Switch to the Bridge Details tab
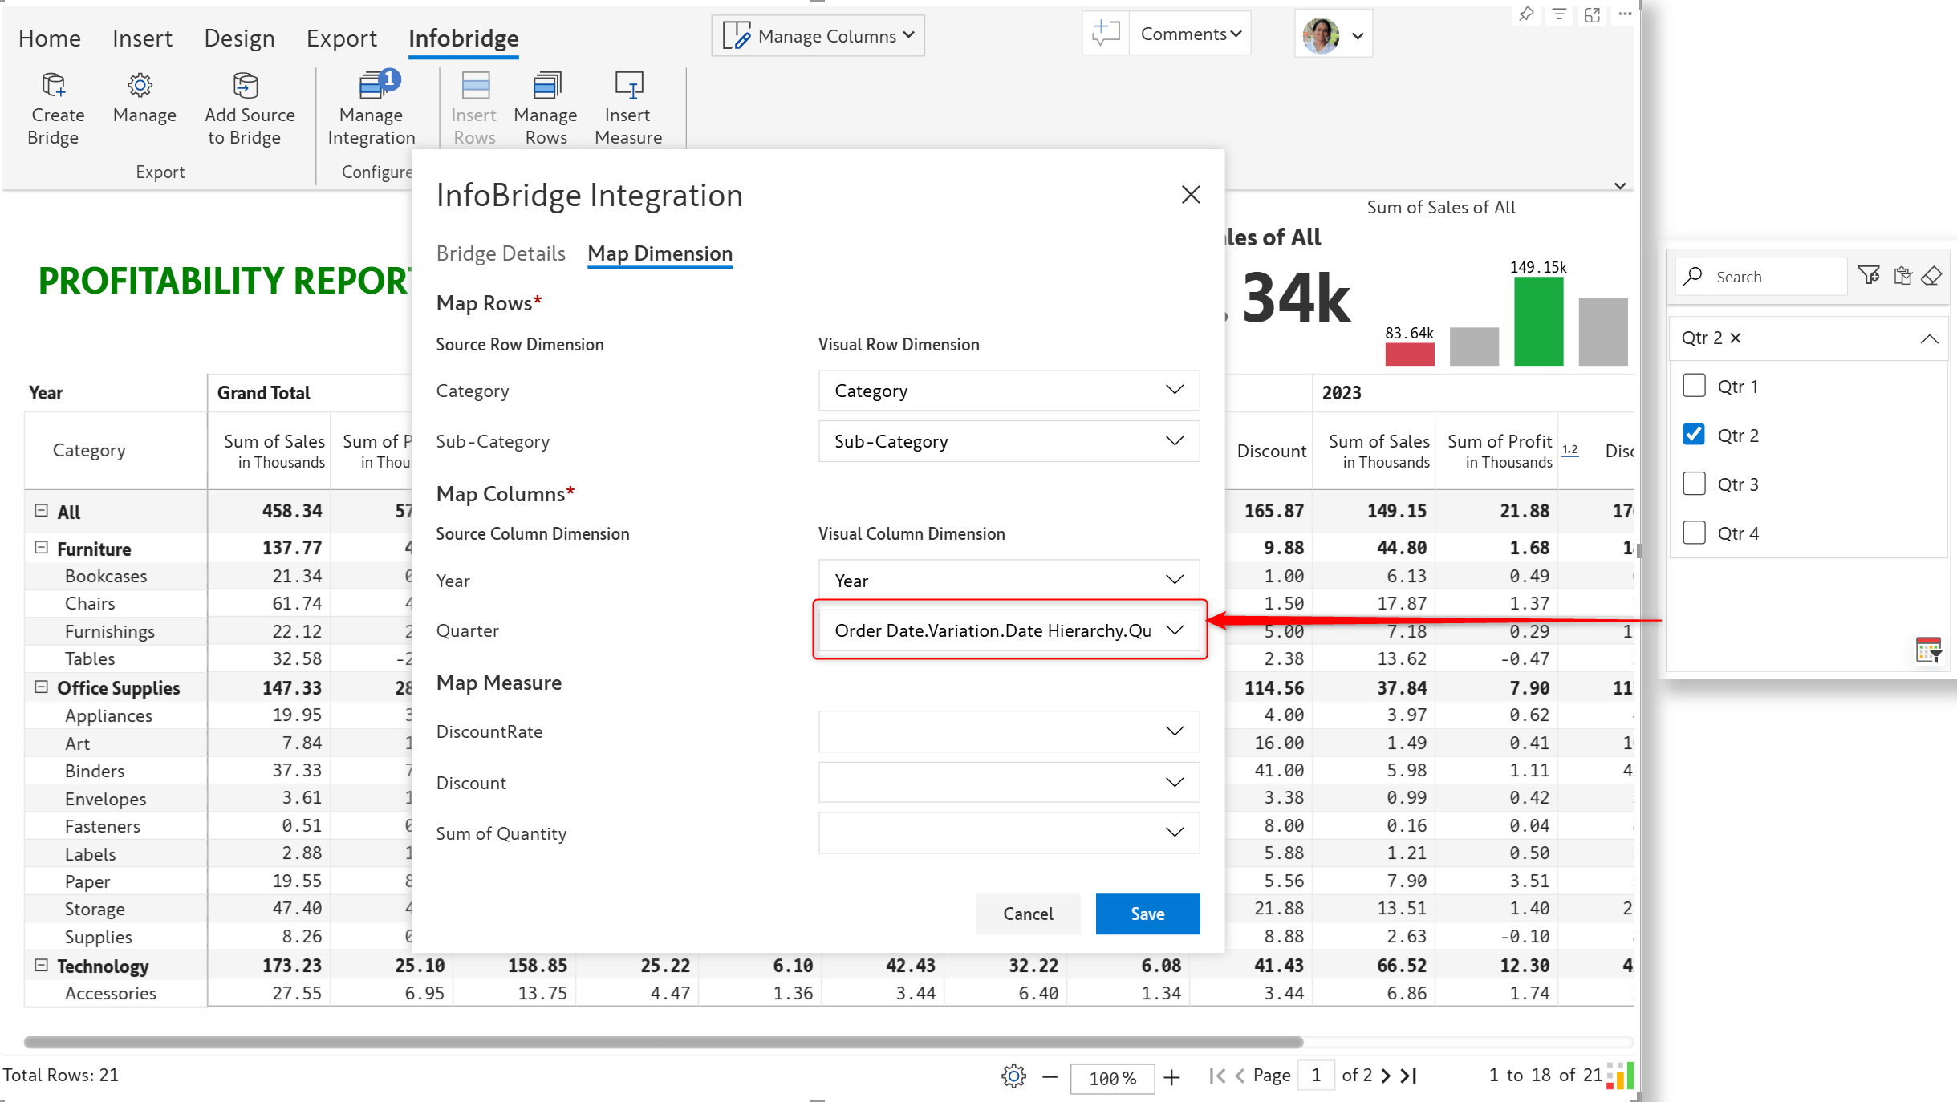1957x1102 pixels. tap(501, 253)
